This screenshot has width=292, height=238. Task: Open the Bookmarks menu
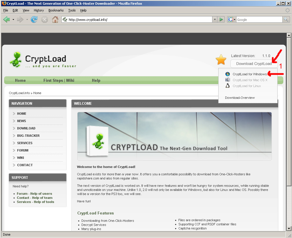coord(56,10)
